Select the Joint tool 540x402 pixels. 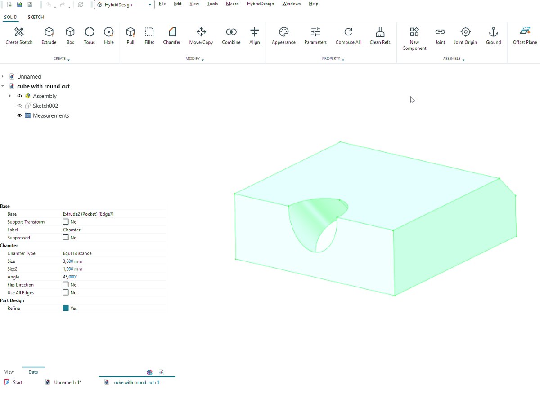click(x=440, y=36)
